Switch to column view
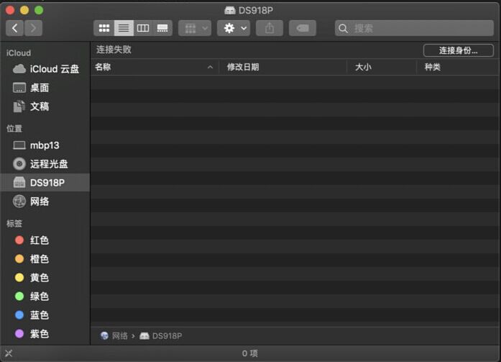501x362 pixels. (x=143, y=28)
